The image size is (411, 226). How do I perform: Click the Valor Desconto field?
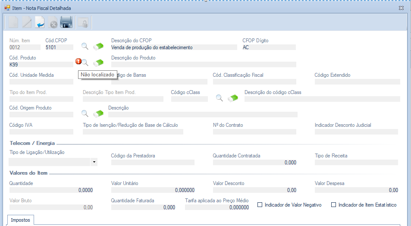tap(254, 190)
